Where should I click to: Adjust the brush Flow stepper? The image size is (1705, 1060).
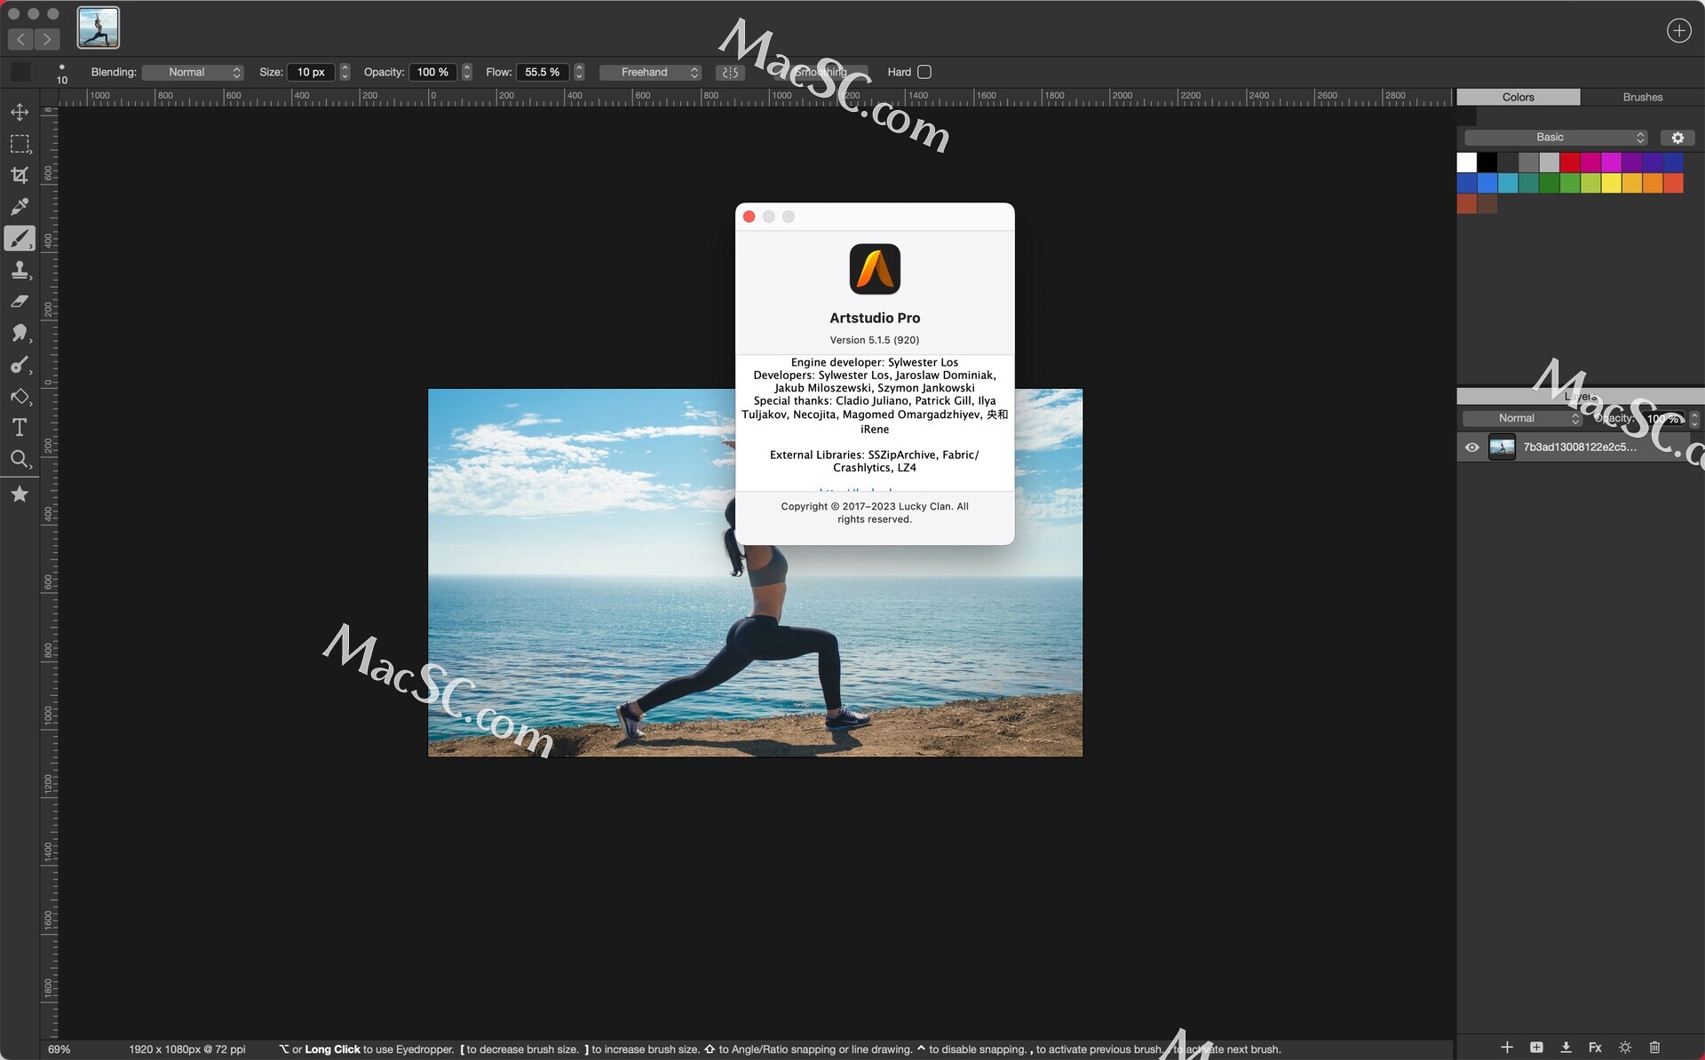click(579, 73)
